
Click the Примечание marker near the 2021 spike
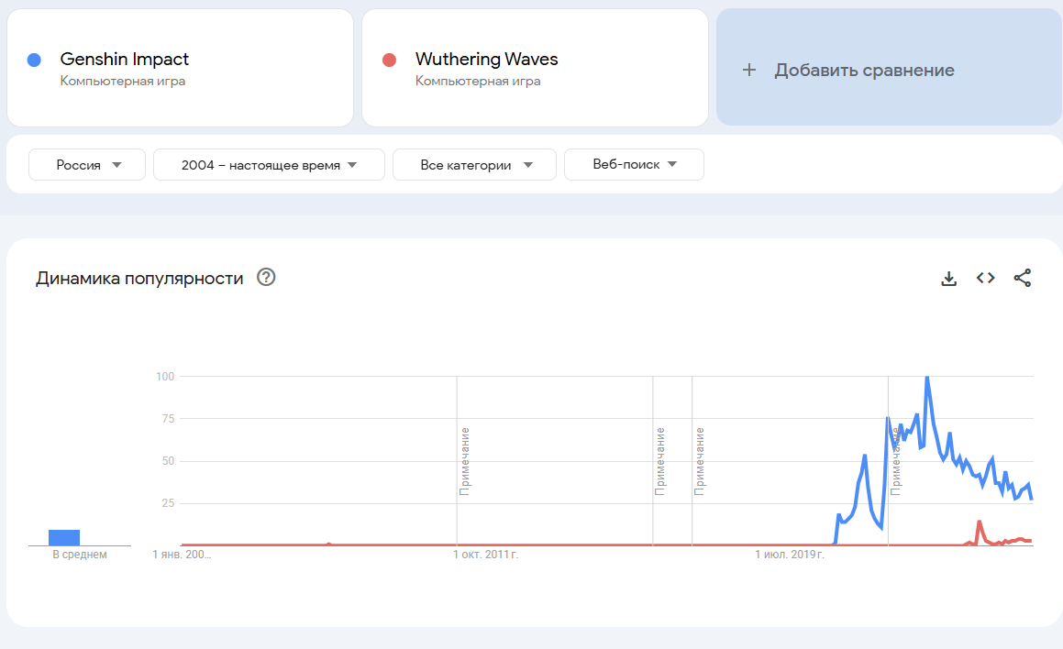click(895, 460)
